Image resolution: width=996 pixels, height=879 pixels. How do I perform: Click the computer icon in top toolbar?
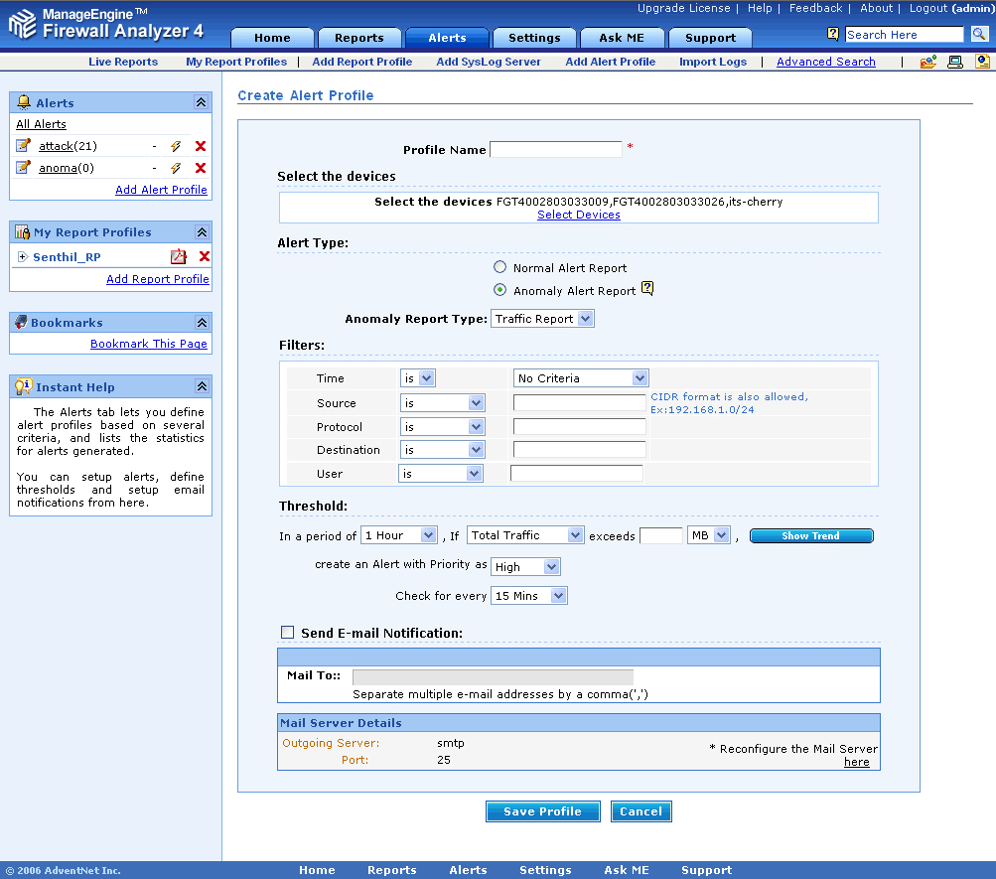(x=955, y=62)
